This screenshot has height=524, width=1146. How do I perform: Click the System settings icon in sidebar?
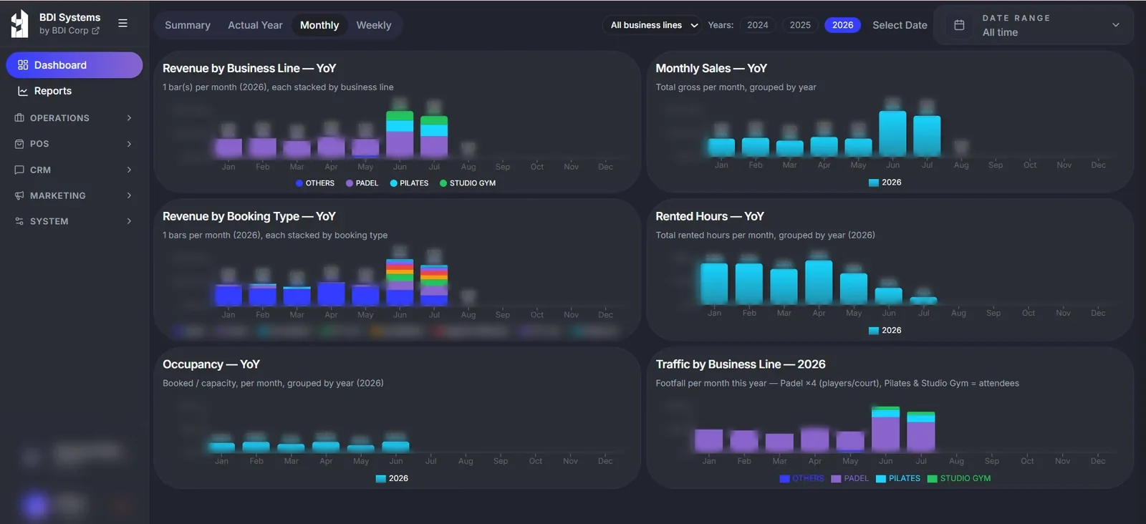(19, 221)
